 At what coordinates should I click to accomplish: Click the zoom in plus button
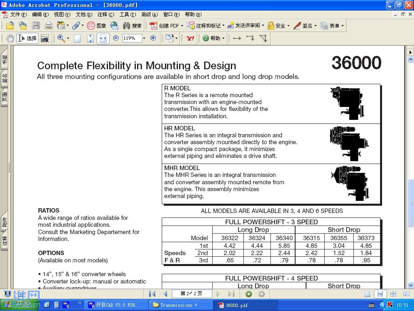click(153, 38)
